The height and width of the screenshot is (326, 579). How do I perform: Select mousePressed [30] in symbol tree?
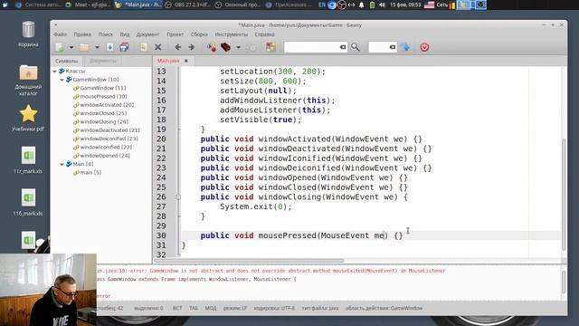coord(103,97)
